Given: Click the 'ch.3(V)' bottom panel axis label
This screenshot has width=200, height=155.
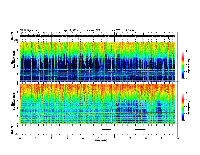Looking at the screenshot, I should coord(12,130).
